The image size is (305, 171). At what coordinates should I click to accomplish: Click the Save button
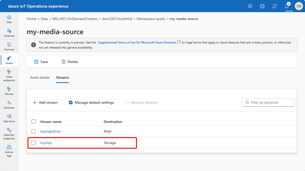click(x=41, y=62)
